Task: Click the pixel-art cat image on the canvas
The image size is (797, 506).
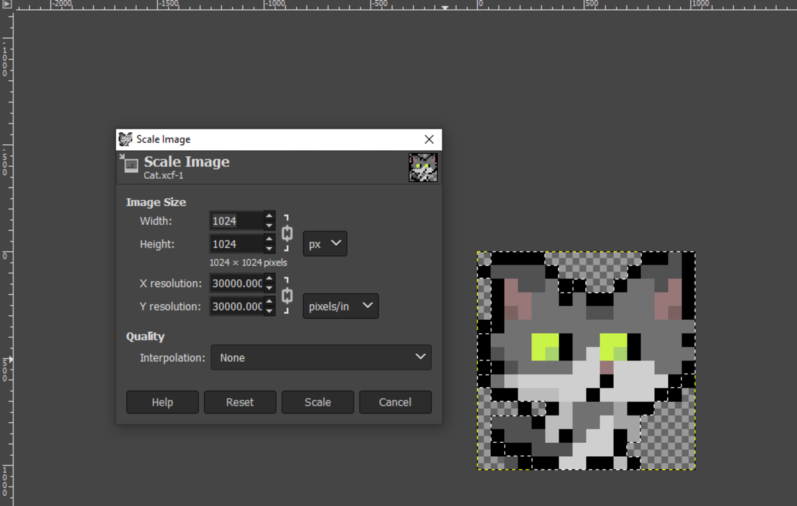Action: (584, 361)
